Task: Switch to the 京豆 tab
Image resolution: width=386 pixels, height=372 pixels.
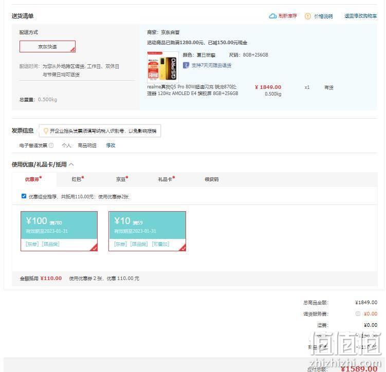Action: pyautogui.click(x=122, y=179)
